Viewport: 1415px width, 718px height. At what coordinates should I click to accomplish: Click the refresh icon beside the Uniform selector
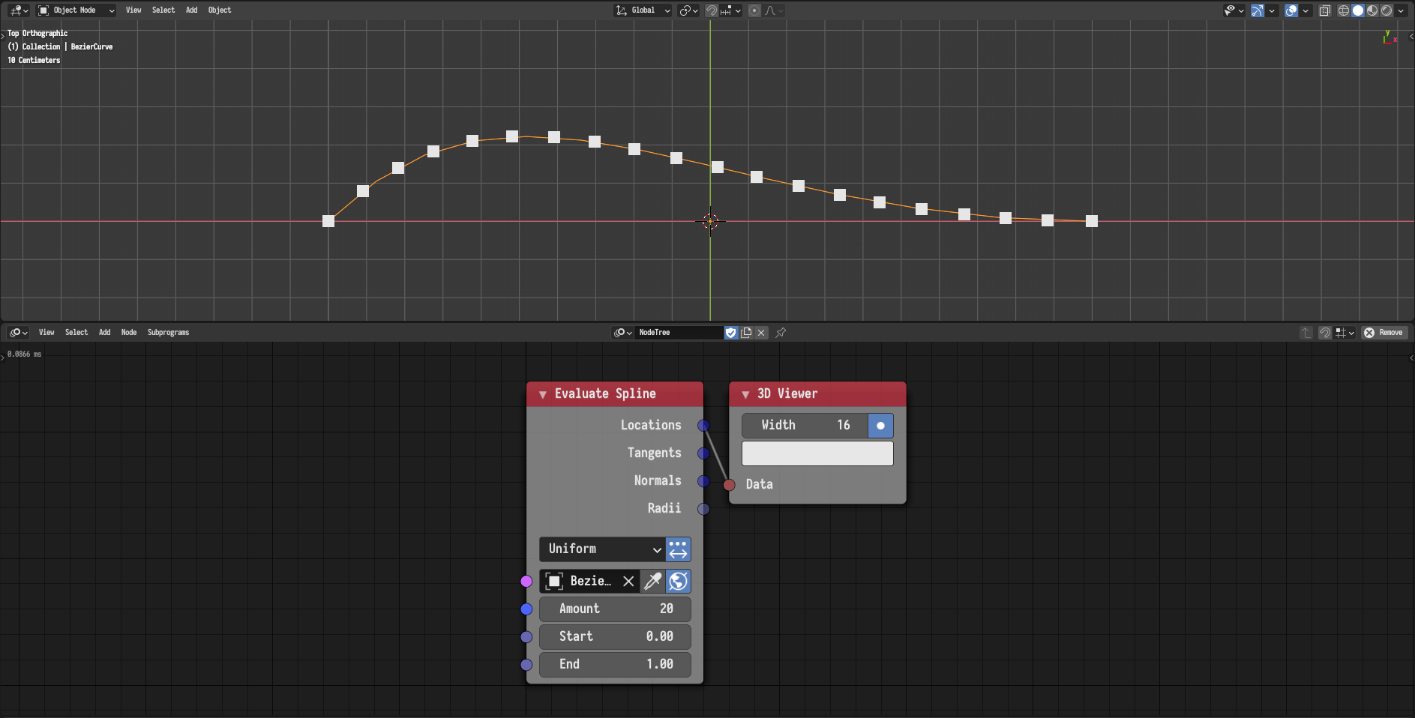[677, 549]
